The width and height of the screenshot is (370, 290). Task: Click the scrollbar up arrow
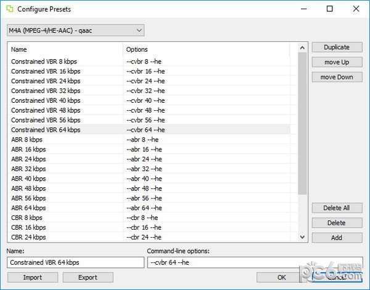302,48
